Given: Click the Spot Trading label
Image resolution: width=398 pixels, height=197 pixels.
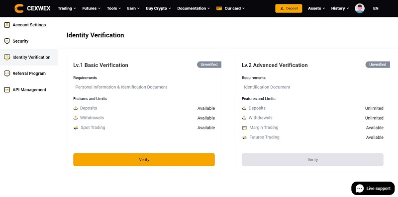Looking at the screenshot, I should pyautogui.click(x=93, y=128).
